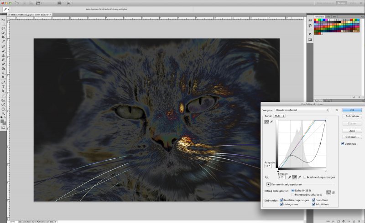Screen dimensions: 365x223
Task: Select the DSCat jpg document tab
Action: coord(30,15)
